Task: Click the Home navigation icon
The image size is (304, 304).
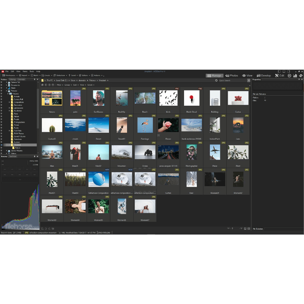Action: coord(42,85)
